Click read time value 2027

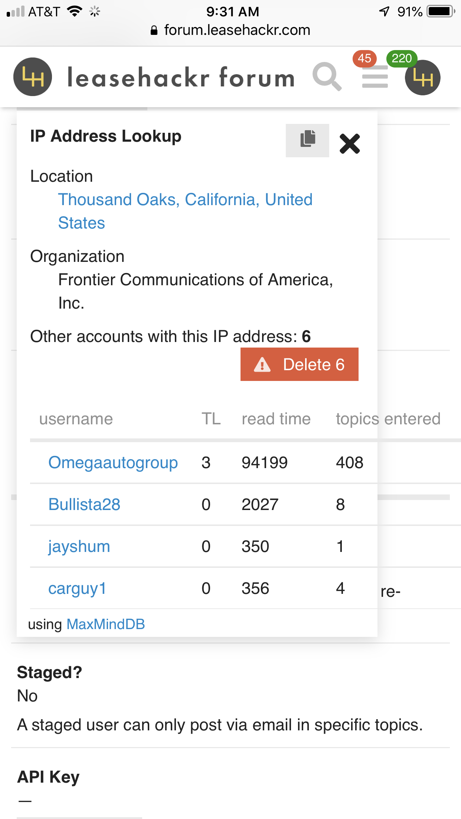click(260, 504)
